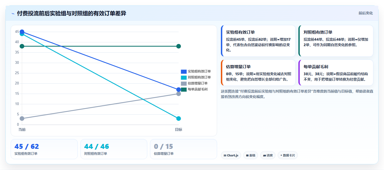The height and width of the screenshot is (170, 384).
Task: Click the lightning icon beside the title
Action: click(13, 14)
